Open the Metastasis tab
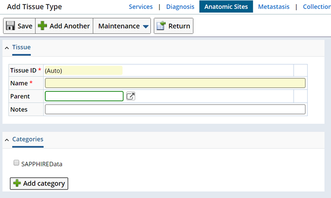The width and height of the screenshot is (331, 198). [x=273, y=7]
